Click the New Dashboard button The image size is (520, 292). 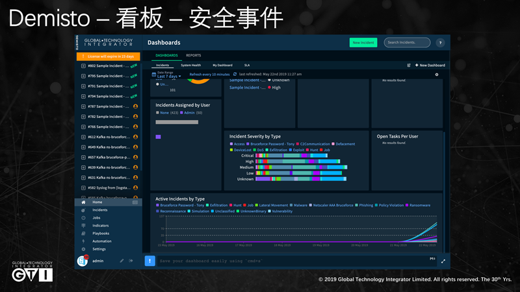coord(430,66)
